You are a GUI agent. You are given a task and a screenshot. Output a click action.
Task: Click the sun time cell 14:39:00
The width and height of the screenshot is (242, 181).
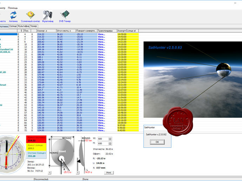[128, 34]
